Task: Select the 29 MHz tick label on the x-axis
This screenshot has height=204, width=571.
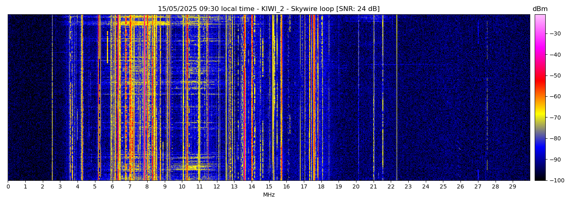Action: pyautogui.click(x=513, y=187)
